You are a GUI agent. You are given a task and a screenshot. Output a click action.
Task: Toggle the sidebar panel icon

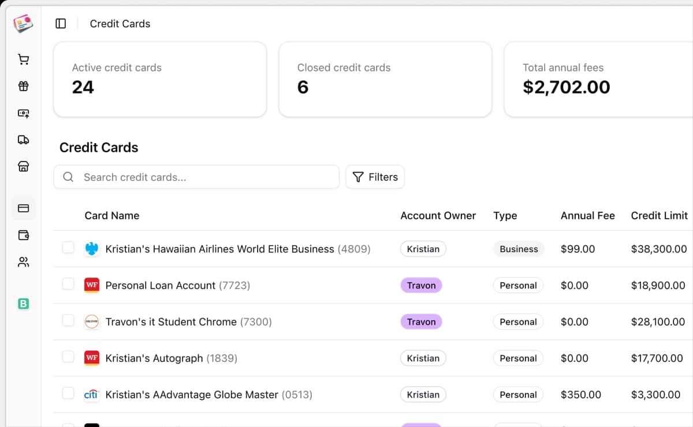click(61, 24)
